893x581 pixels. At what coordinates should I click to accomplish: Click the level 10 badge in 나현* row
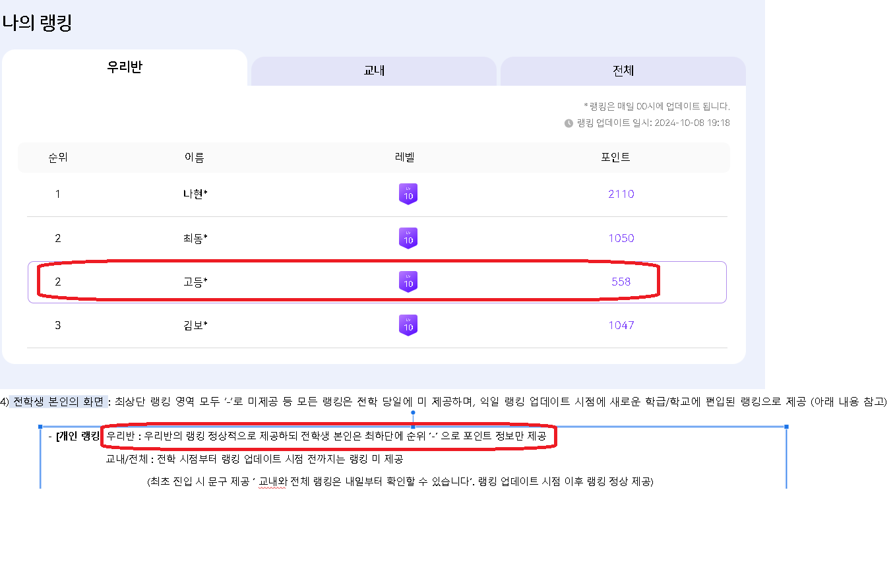pos(408,194)
